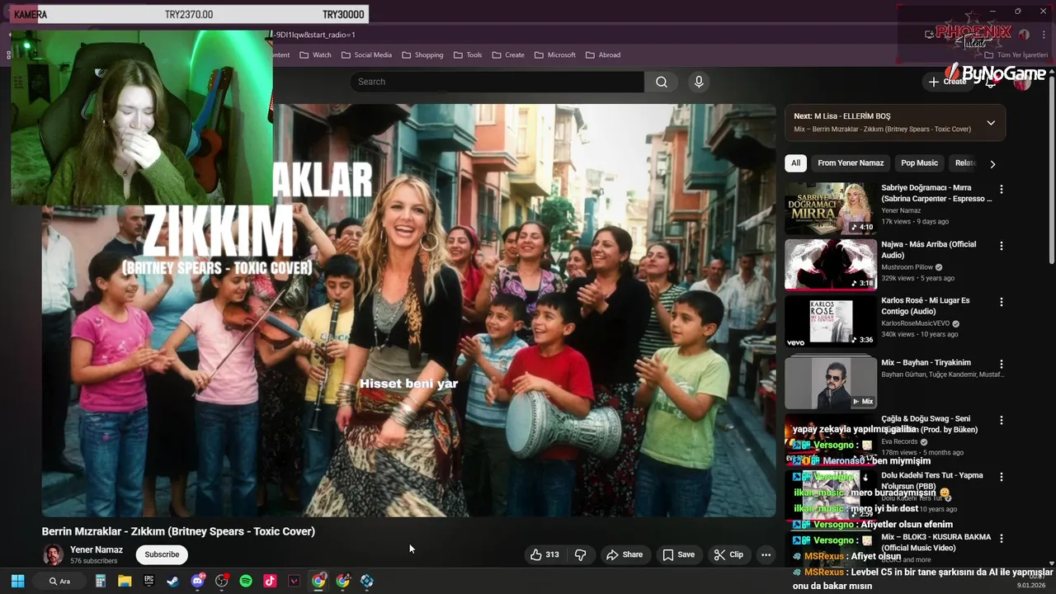Open Mix – Bayhan - Tiryakinim thumbnail
Image resolution: width=1056 pixels, height=594 pixels.
click(831, 382)
